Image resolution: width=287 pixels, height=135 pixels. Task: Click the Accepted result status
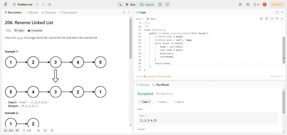(145, 94)
